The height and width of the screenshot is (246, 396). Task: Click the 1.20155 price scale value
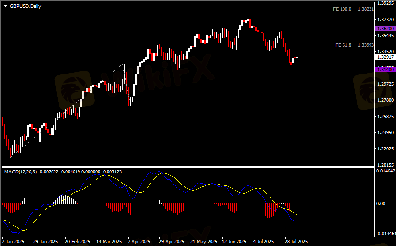pos(385,165)
